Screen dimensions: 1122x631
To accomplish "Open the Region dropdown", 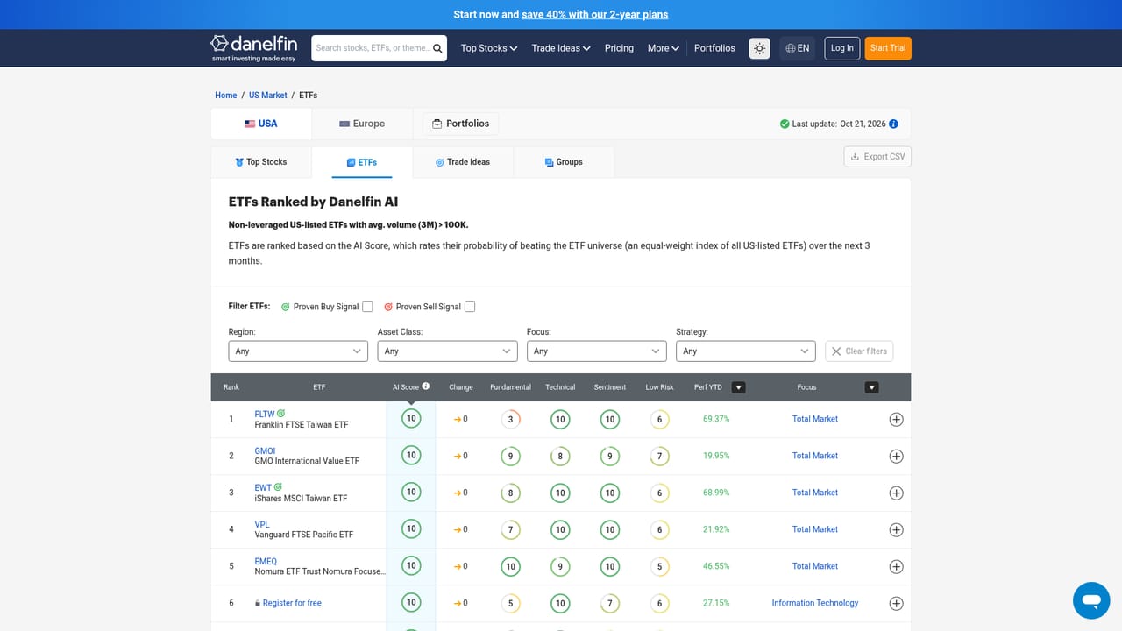I will 298,351.
